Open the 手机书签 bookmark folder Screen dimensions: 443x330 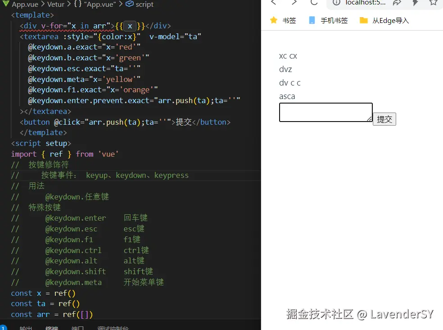point(328,20)
